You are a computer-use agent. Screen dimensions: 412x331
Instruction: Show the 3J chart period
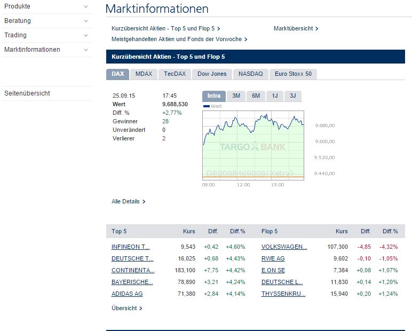[292, 96]
